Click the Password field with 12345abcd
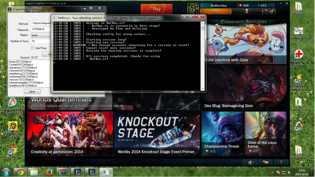315x177 pixels. [41, 29]
